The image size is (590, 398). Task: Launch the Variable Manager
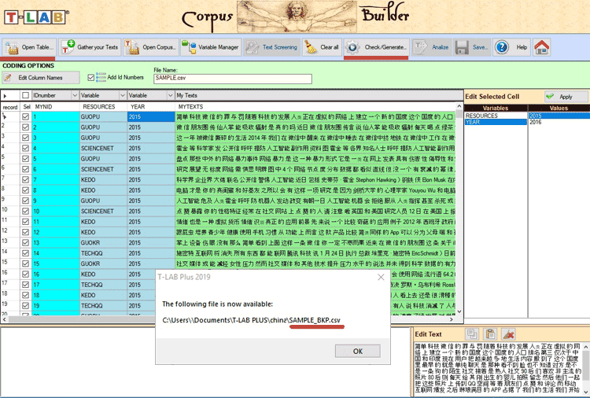coord(211,47)
